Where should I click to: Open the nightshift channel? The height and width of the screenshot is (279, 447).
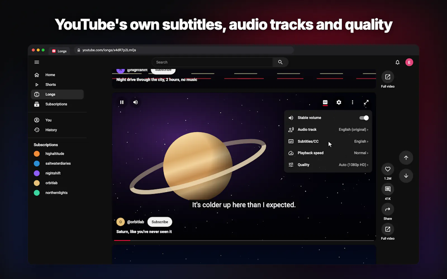click(x=57, y=173)
